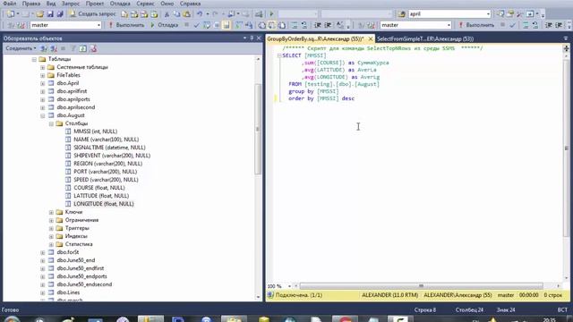The image size is (573, 322).
Task: Toggle Include Client Statistics
Action: click(x=249, y=25)
